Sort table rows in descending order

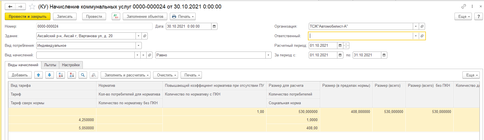72,75
